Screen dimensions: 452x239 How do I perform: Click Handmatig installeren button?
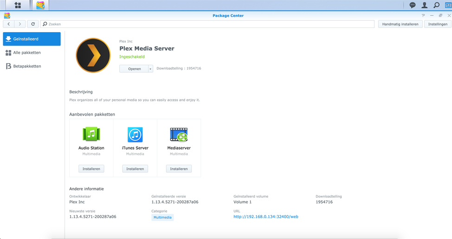[400, 24]
